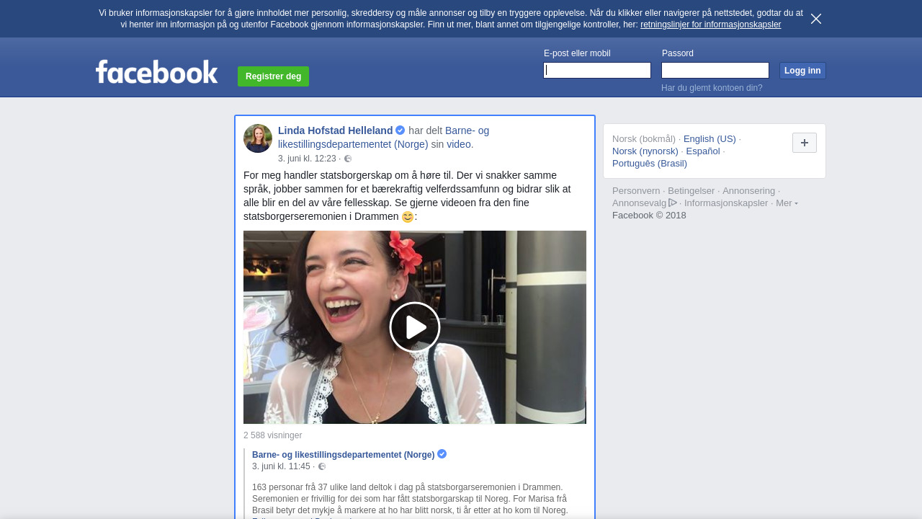Close the cookie notice banner
This screenshot has width=922, height=519.
click(816, 19)
